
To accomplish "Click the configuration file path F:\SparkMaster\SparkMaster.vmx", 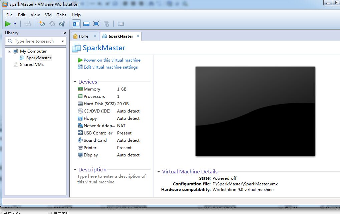I will pyautogui.click(x=245, y=184).
